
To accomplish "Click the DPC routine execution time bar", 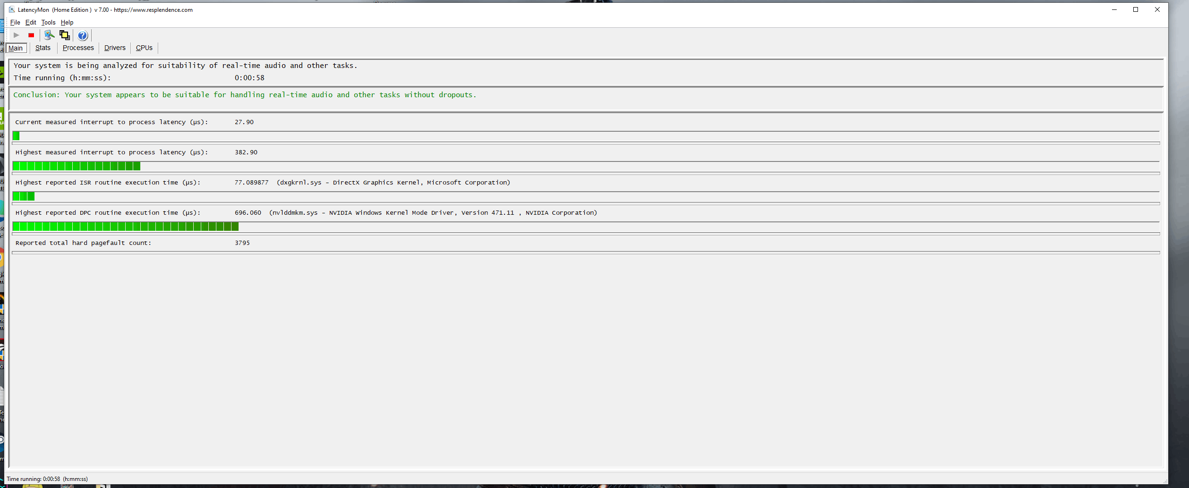I will (x=586, y=227).
